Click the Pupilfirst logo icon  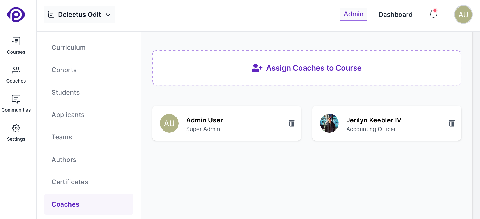coord(16,15)
